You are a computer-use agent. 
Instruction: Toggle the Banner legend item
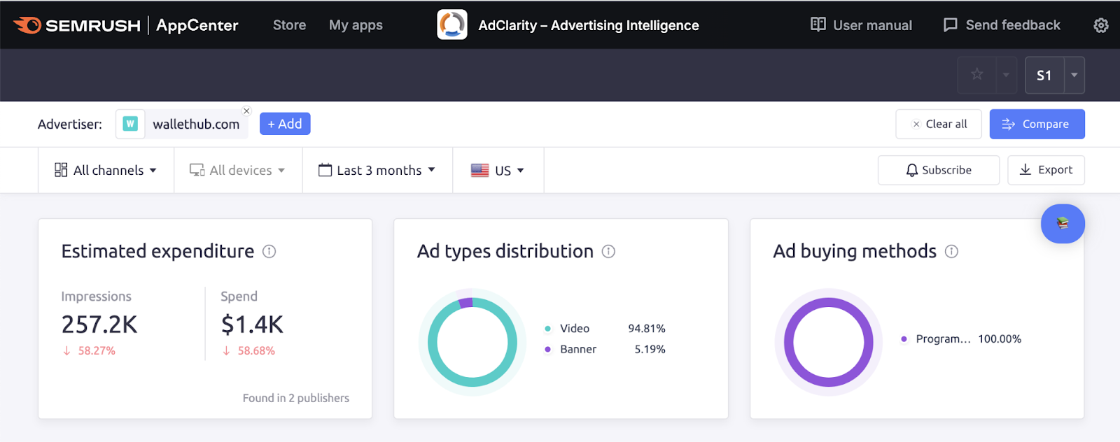click(x=577, y=350)
